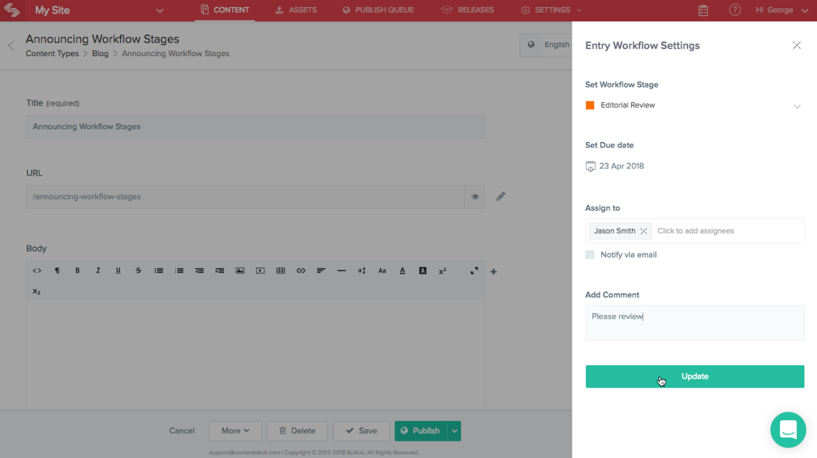817x458 pixels.
Task: Open Blog breadcrumb link
Action: pyautogui.click(x=100, y=54)
